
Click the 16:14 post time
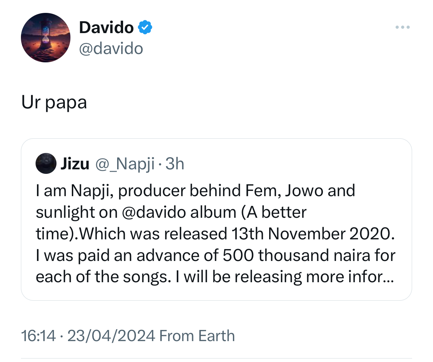pos(38,336)
